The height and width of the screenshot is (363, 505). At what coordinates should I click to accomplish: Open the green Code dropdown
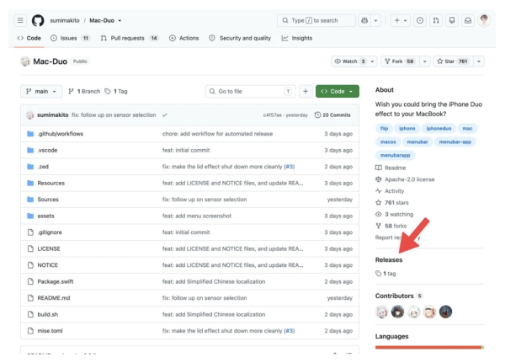(338, 91)
